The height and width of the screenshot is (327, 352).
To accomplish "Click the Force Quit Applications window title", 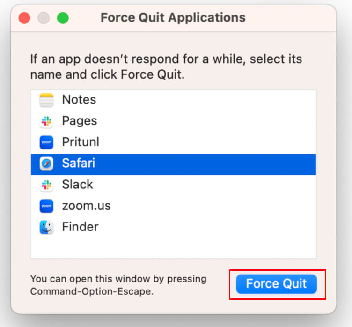I will coord(173,18).
